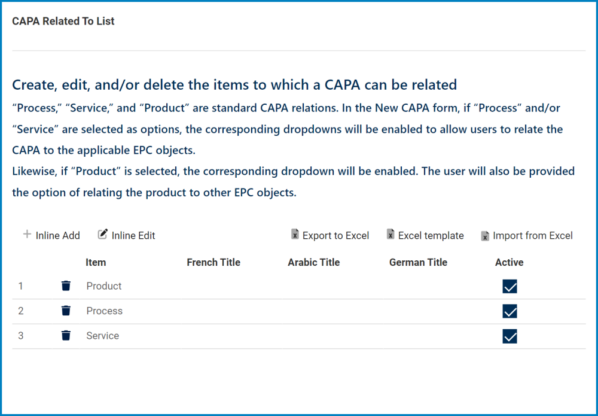Viewport: 598px width, 416px height.
Task: Click the Inline Edit pencil icon
Action: coord(103,235)
